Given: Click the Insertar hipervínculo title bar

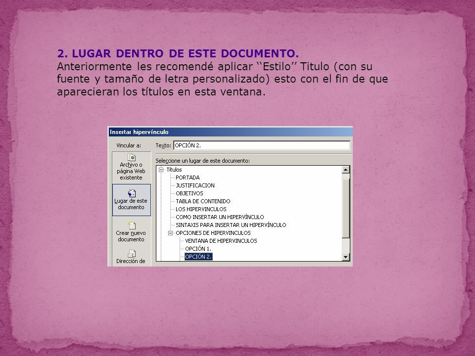Looking at the screenshot, I should pos(231,132).
